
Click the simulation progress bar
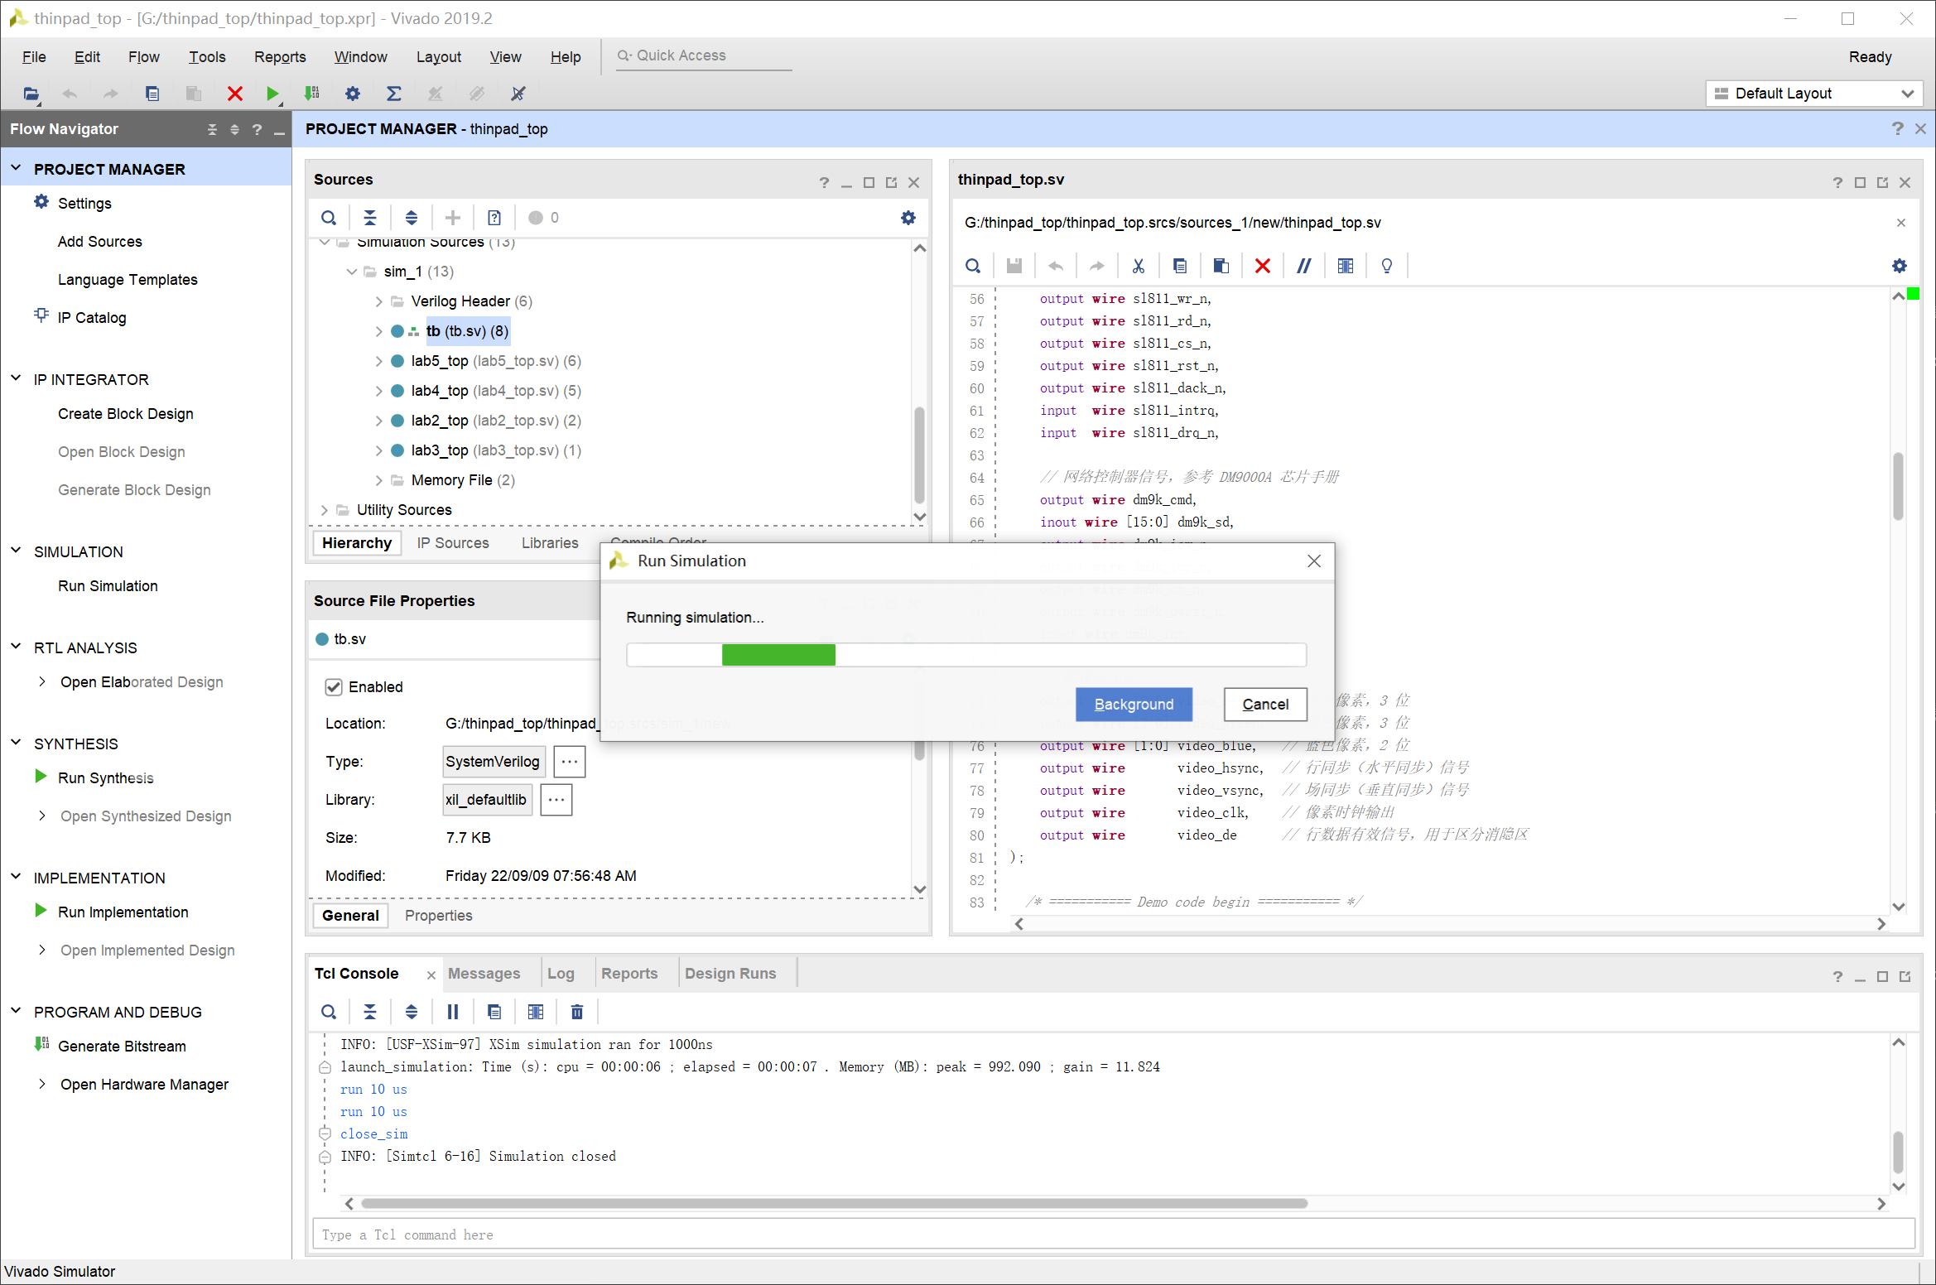point(966,655)
